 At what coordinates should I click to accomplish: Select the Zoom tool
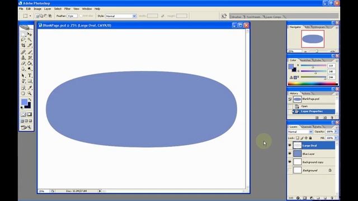point(30,93)
